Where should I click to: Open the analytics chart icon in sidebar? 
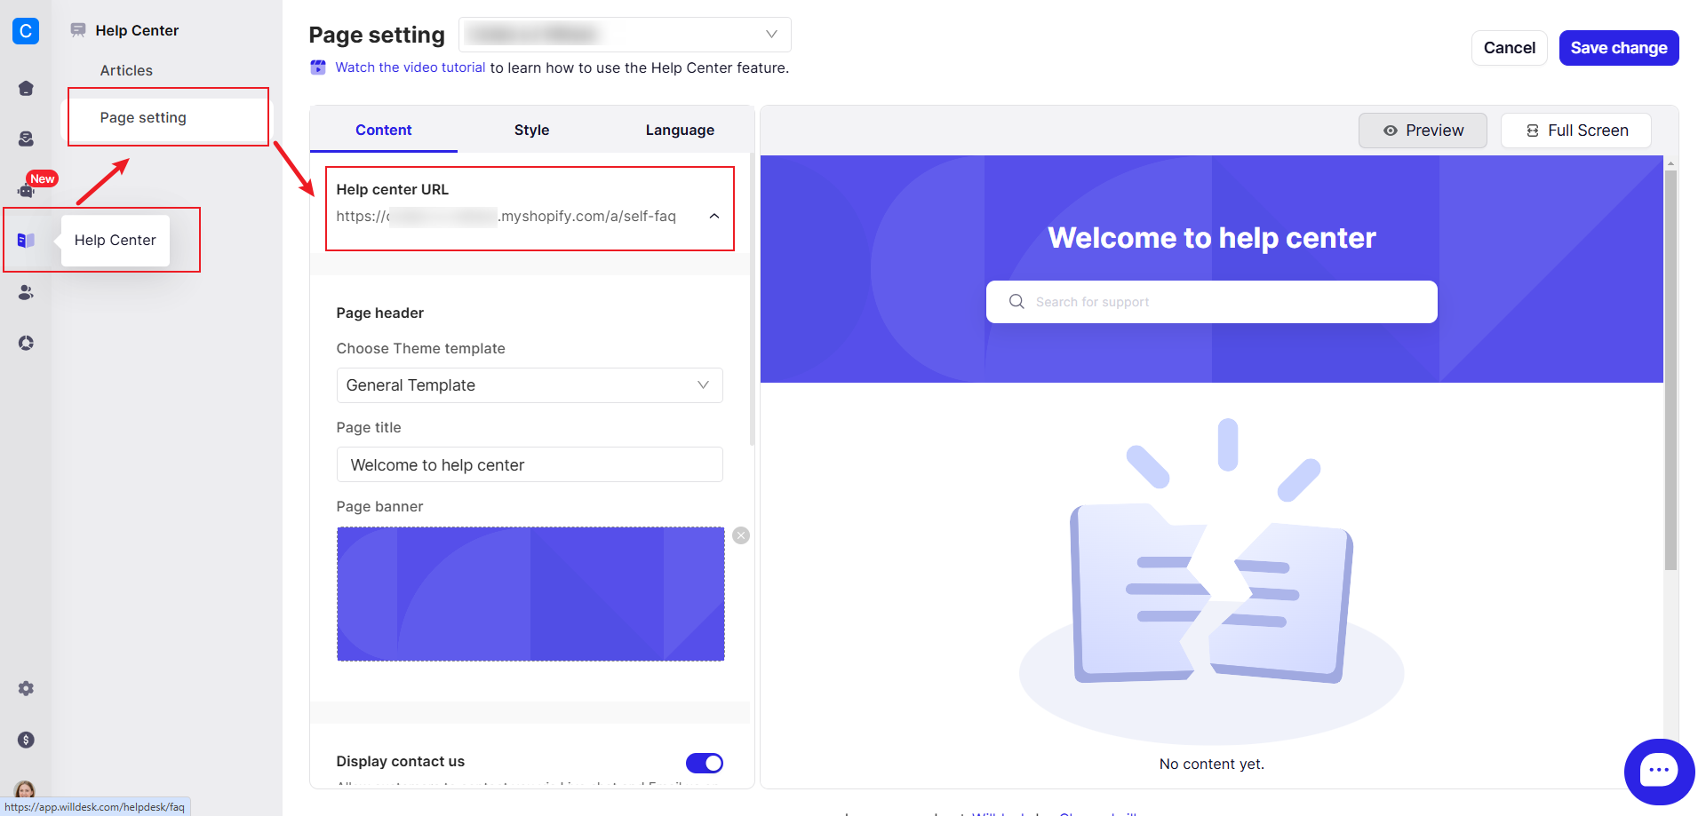pyautogui.click(x=26, y=343)
